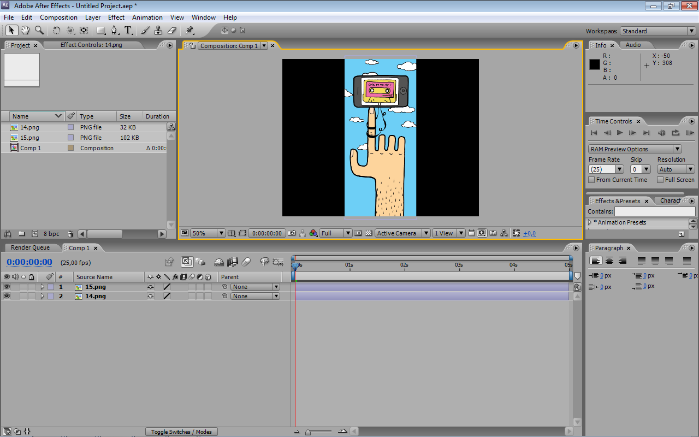Click the 8 bpc color depth button

(x=51, y=234)
